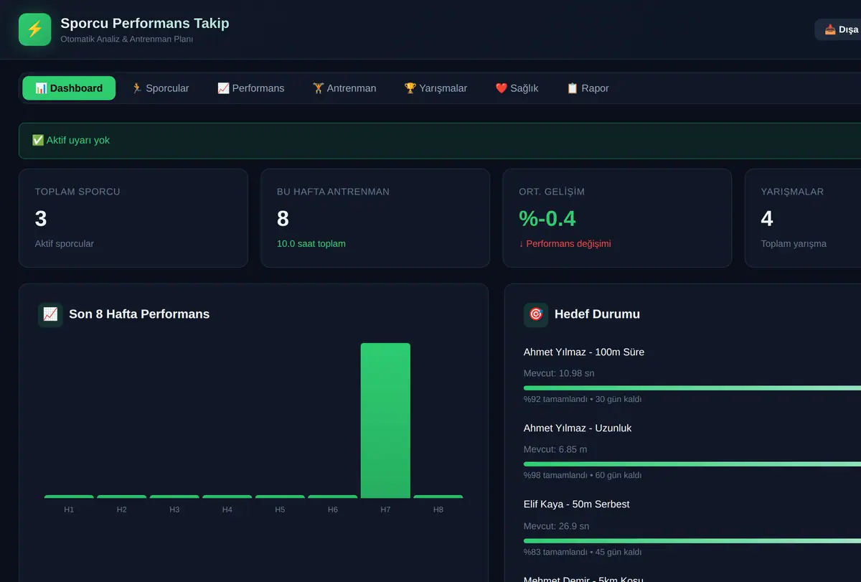Switch to the Sporcular tab
861x582 pixels.
[160, 88]
